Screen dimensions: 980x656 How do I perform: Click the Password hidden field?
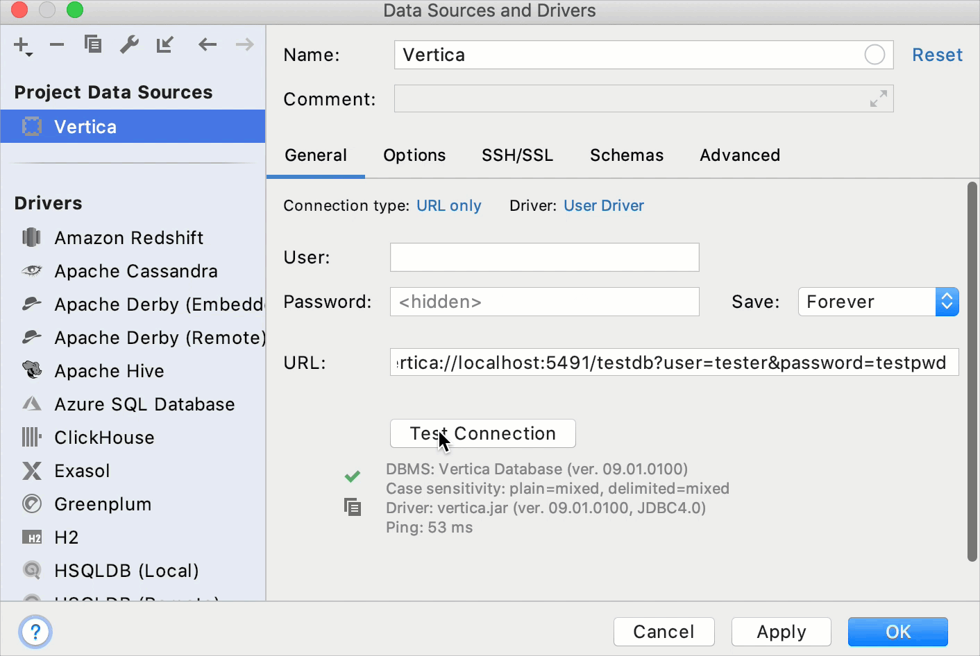(544, 302)
